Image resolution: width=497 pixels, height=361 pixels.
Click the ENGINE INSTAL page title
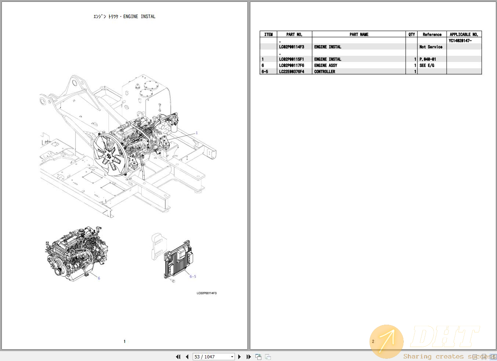point(124,17)
